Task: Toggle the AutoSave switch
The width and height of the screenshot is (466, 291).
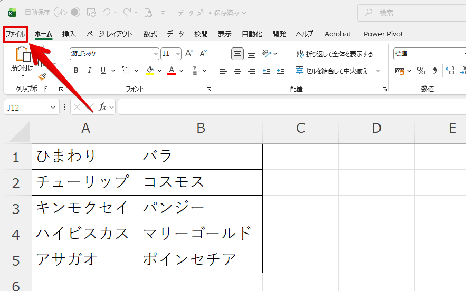Action: [x=67, y=12]
